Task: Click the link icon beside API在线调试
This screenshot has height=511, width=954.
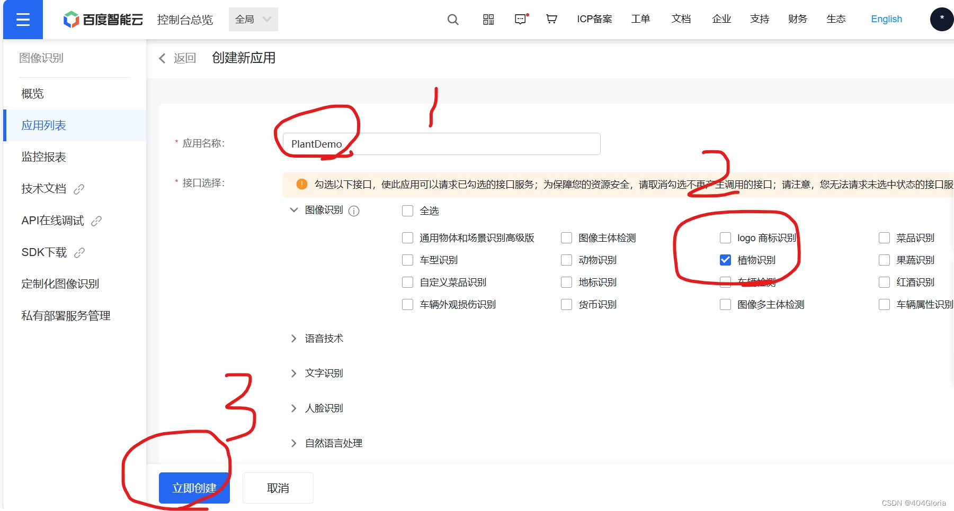Action: pyautogui.click(x=96, y=221)
